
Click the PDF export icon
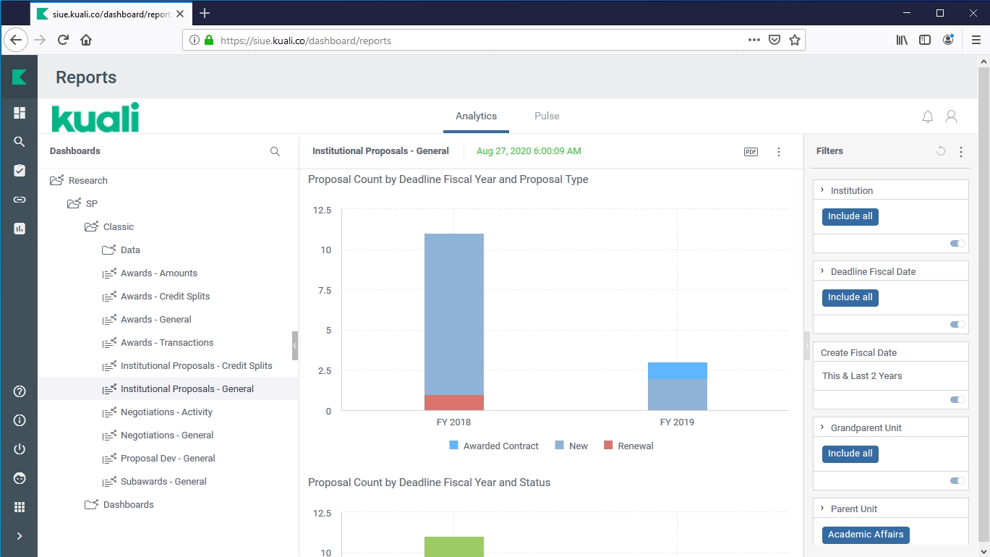[751, 152]
